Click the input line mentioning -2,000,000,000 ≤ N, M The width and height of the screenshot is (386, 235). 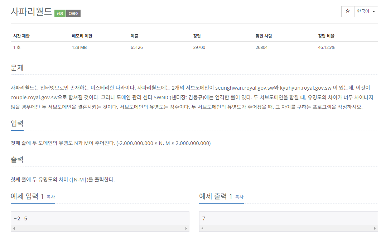pos(111,143)
